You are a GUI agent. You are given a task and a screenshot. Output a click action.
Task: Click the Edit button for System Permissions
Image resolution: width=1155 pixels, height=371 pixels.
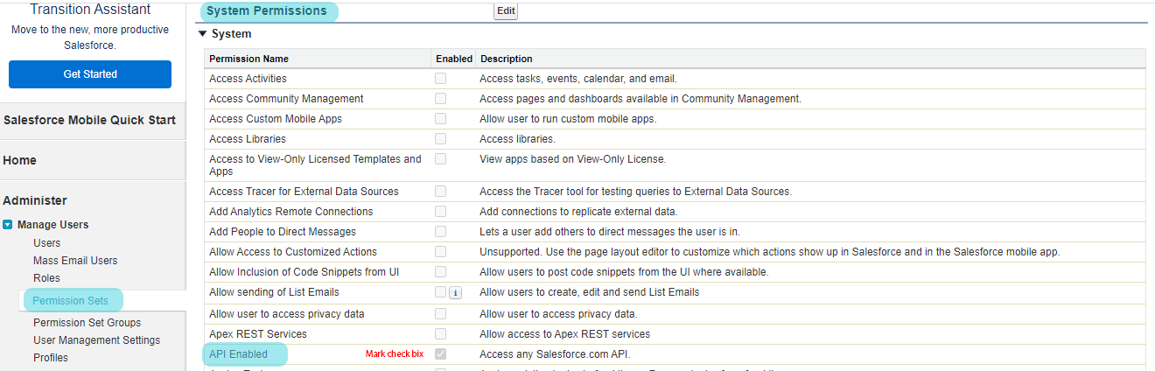pos(506,11)
